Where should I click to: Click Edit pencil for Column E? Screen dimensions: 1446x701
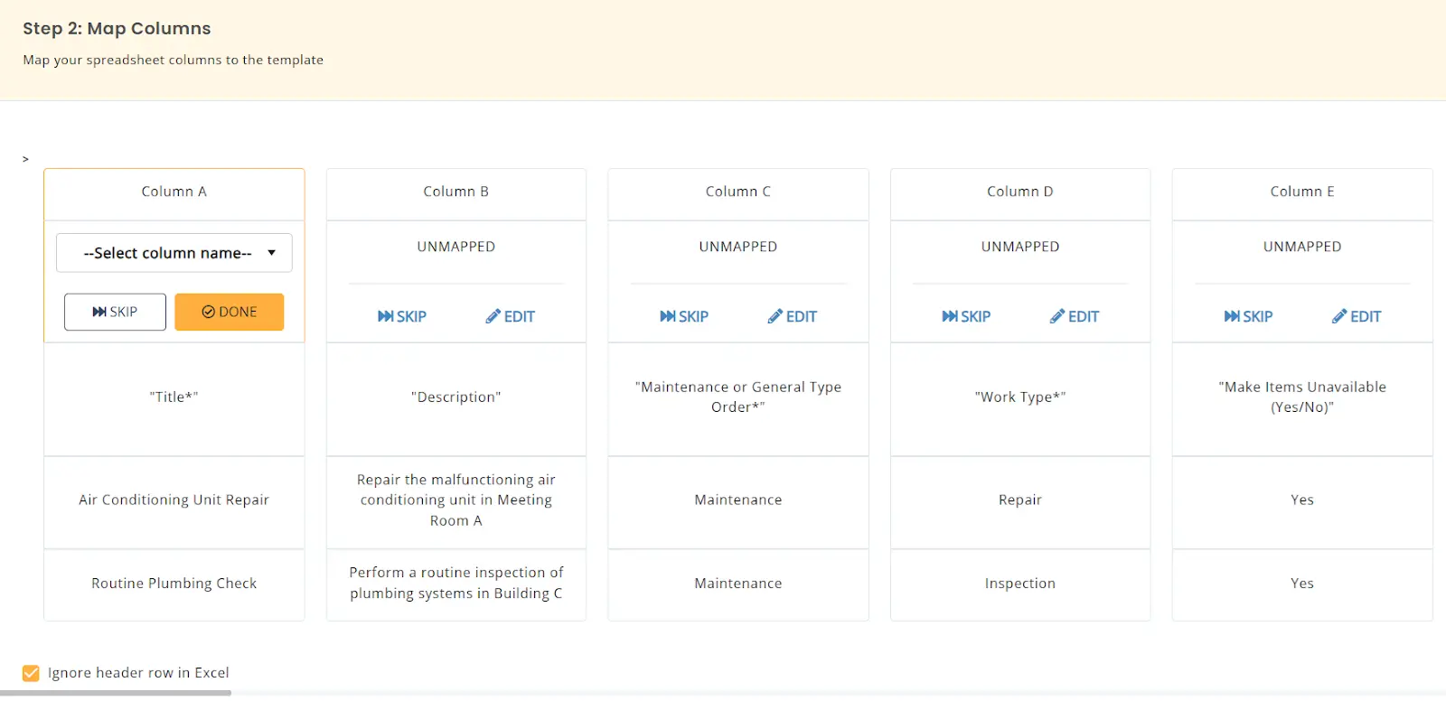[1339, 316]
